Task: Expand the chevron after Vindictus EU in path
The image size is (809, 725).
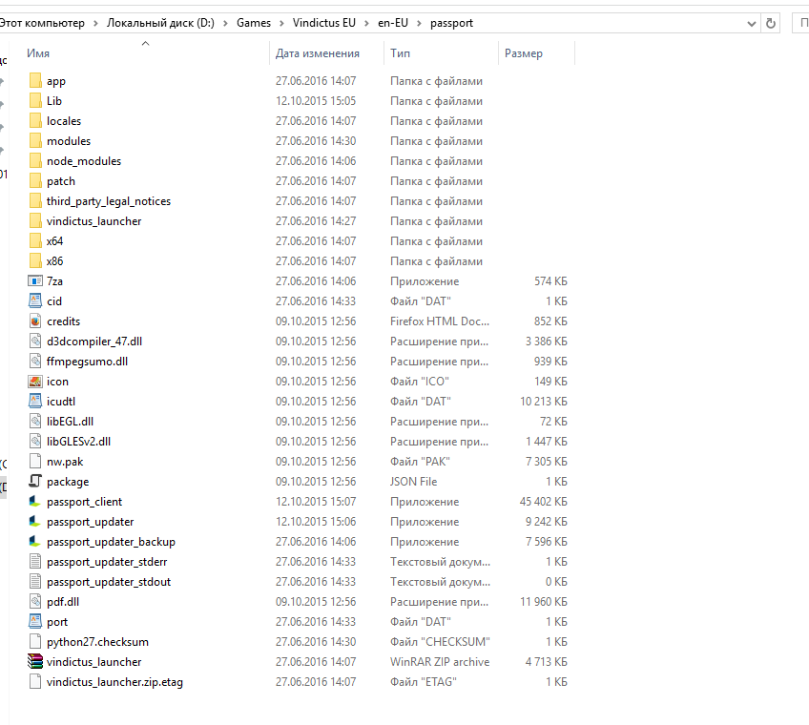Action: tap(367, 23)
